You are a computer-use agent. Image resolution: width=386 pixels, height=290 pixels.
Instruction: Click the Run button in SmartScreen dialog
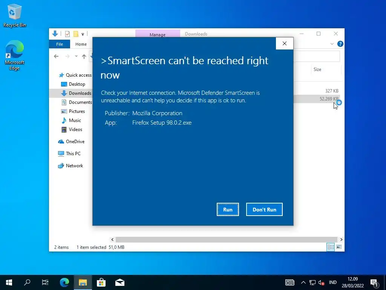pyautogui.click(x=228, y=209)
